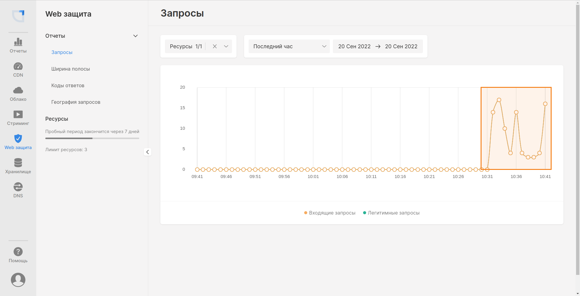Viewport: 580px width, 296px height.
Task: Click the start date 20 Сен 2022
Action: tap(354, 46)
